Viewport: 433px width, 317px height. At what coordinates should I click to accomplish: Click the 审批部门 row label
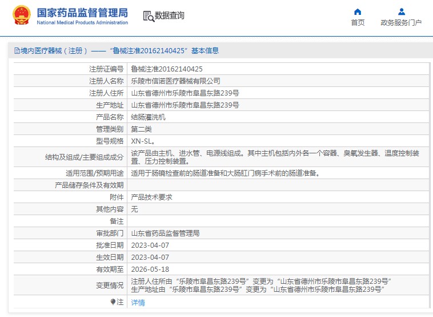click(x=110, y=233)
